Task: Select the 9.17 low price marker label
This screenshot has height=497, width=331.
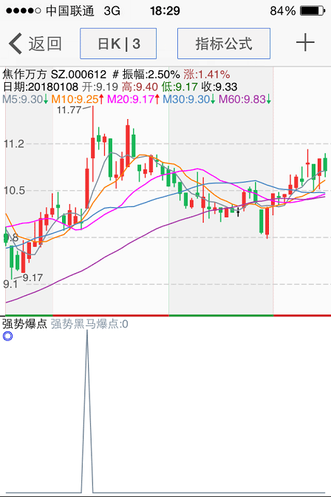Action: 33,277
